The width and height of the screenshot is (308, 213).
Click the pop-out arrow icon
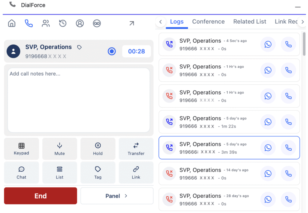coord(132,23)
